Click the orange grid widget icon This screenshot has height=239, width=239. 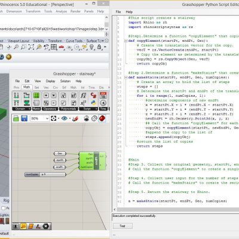[31, 226]
